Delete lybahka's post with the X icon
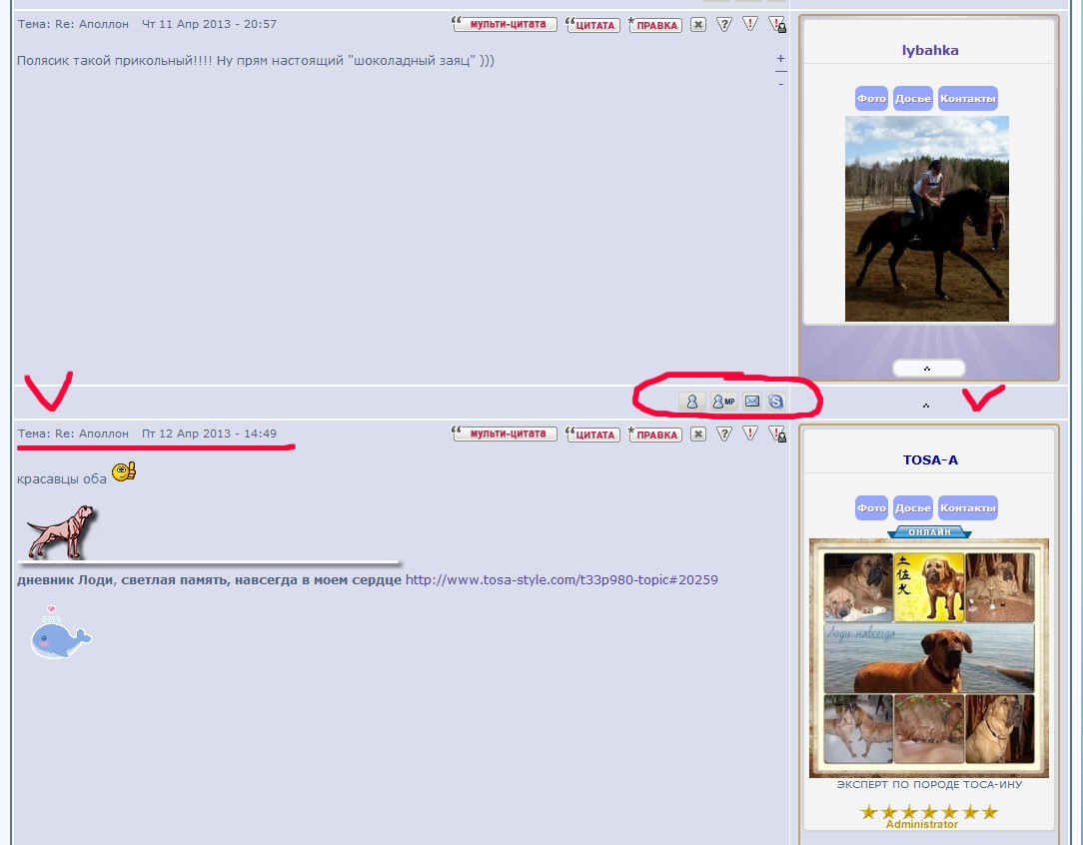This screenshot has height=845, width=1083. [x=698, y=25]
